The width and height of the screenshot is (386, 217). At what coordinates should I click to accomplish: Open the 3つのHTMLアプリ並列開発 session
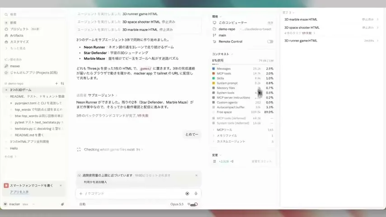29,142
